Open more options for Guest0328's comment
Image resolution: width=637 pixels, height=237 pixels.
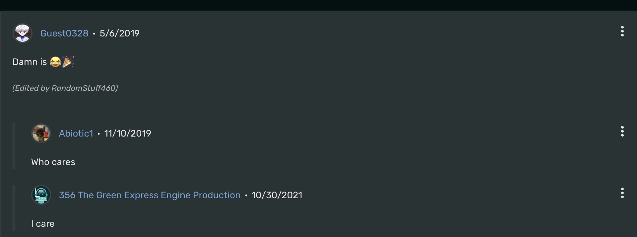click(x=622, y=31)
